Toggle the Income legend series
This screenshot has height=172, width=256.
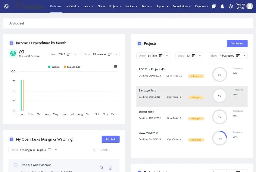(x=54, y=67)
